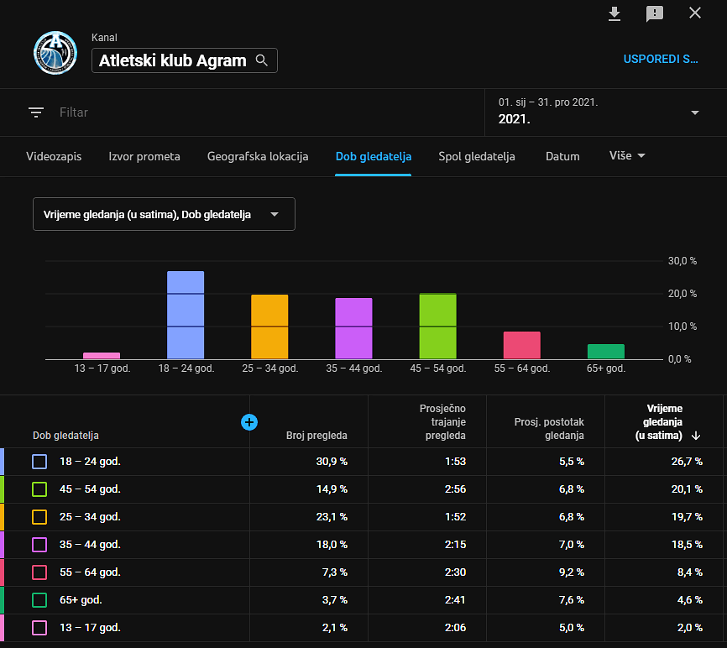Check the 13 – 17 god. checkbox
Viewport: 727px width, 648px height.
[39, 628]
